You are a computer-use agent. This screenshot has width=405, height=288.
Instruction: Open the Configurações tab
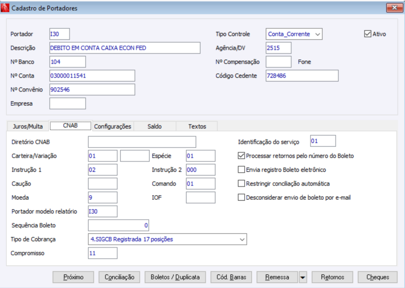tap(113, 126)
